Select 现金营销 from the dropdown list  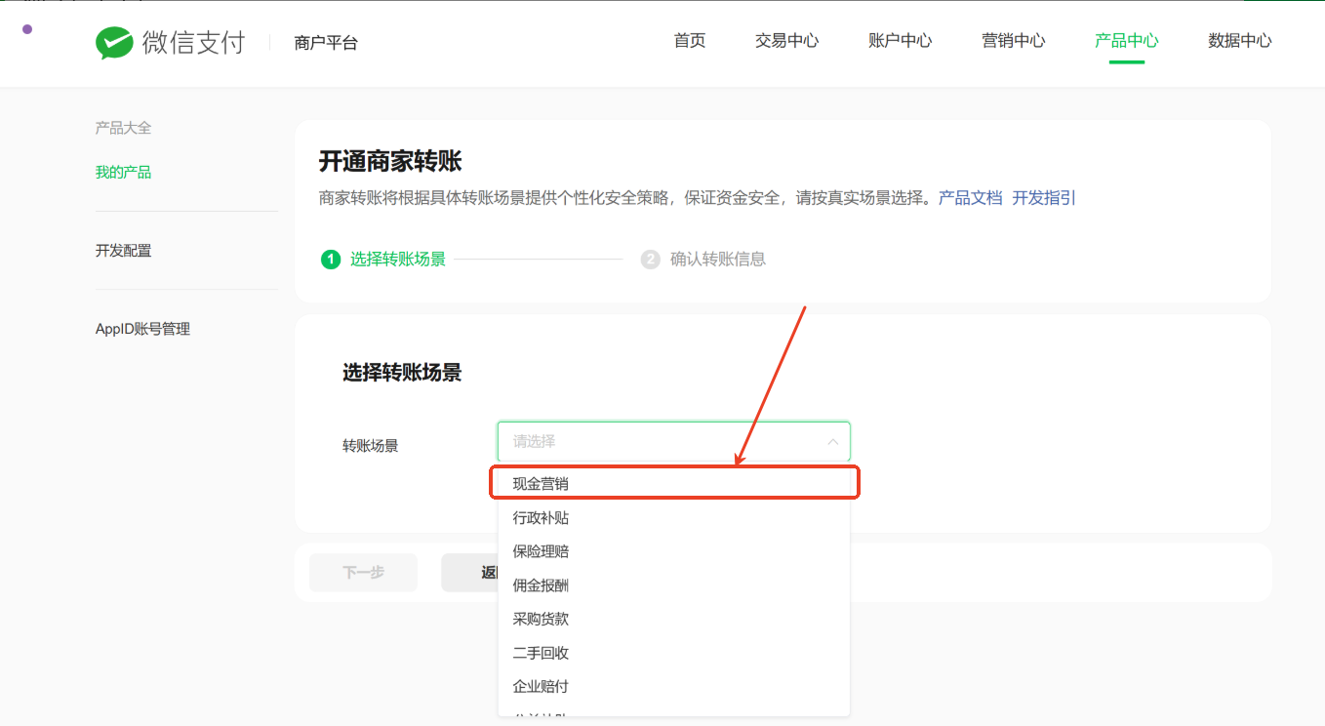tap(673, 483)
